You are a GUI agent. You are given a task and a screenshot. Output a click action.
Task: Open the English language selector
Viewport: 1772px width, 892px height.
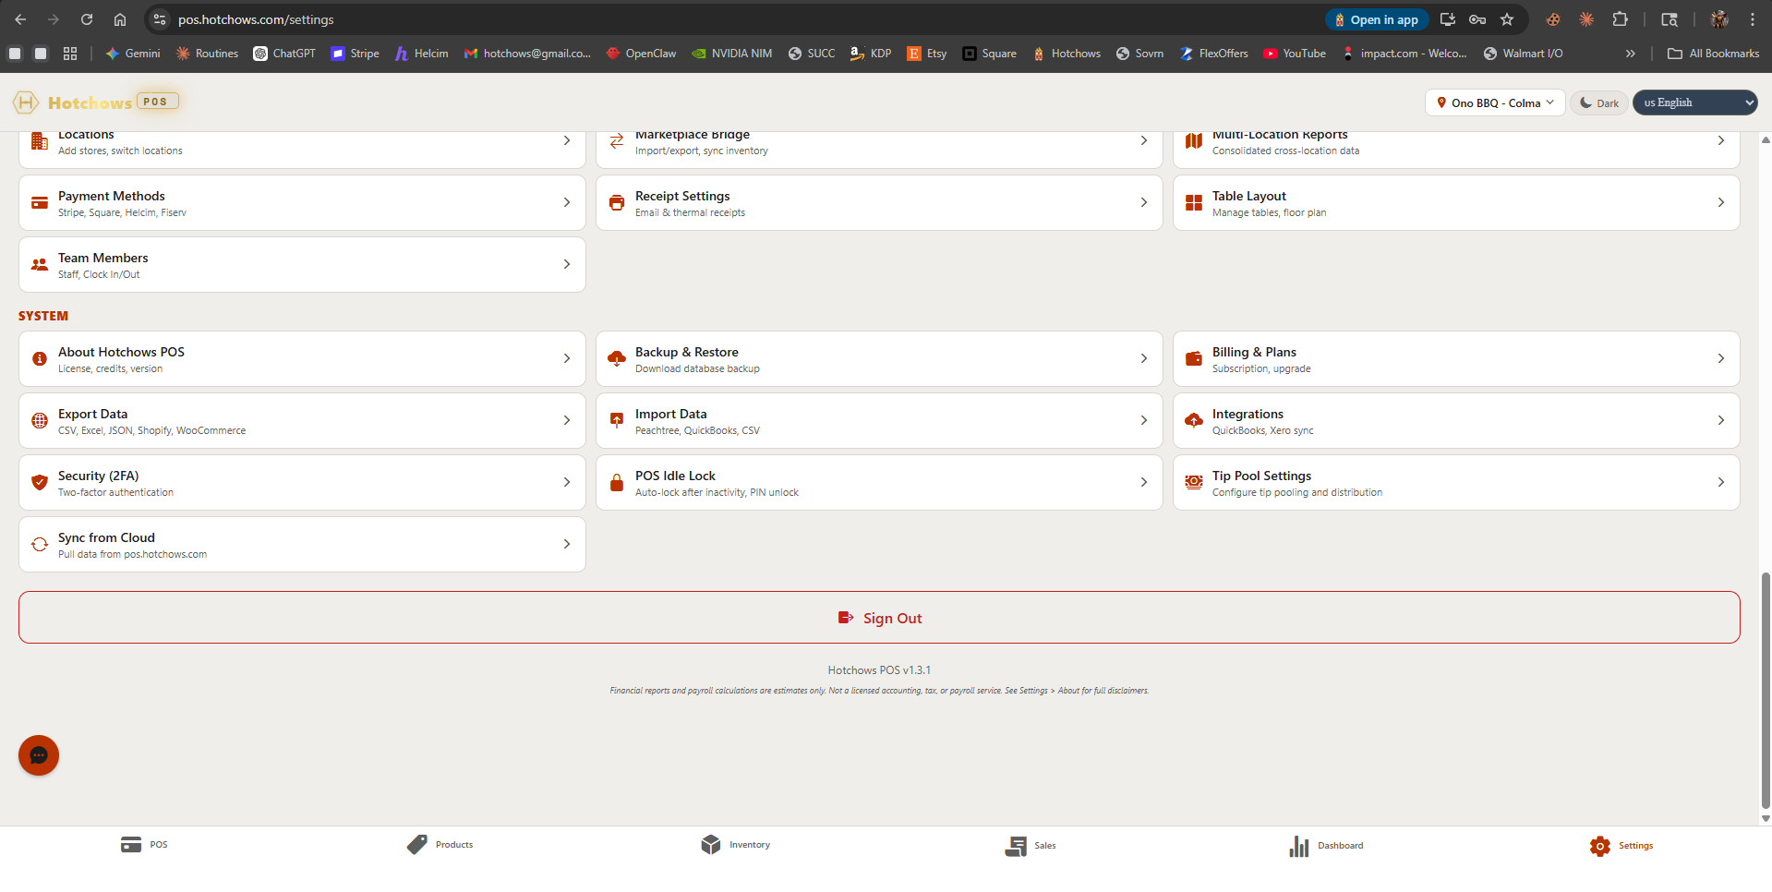coord(1695,102)
